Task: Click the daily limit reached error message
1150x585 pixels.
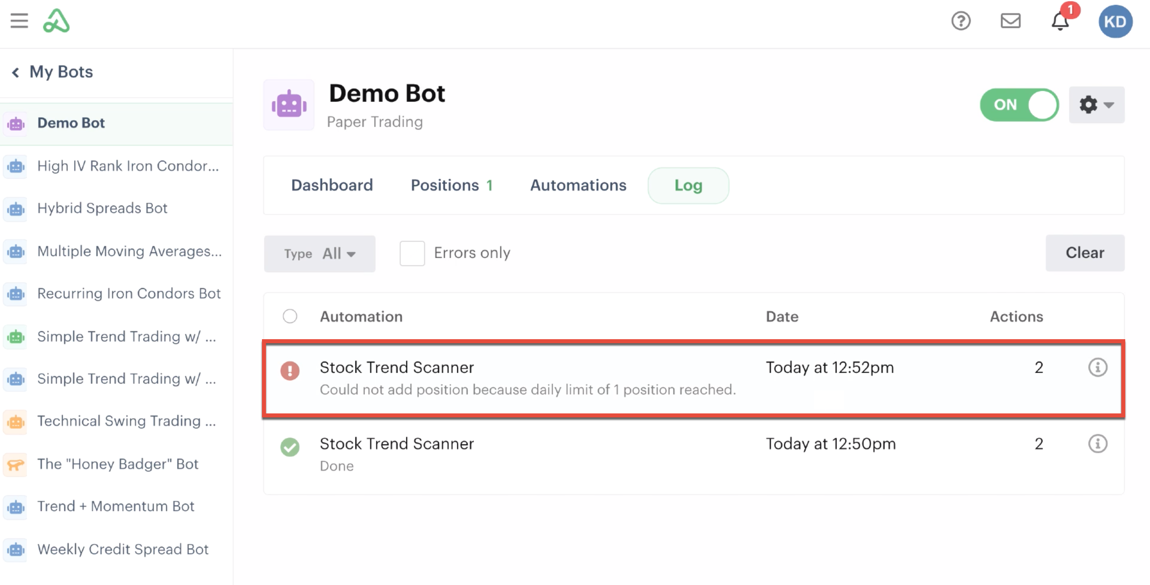Action: point(527,390)
